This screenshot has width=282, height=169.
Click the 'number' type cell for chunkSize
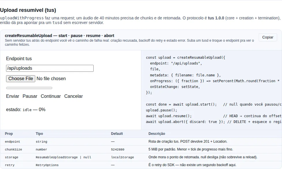pyautogui.click(x=41, y=149)
